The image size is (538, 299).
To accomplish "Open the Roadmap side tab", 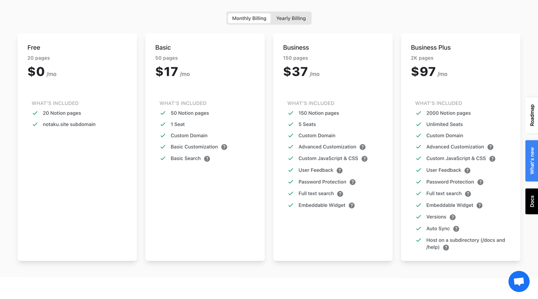I will (x=532, y=115).
